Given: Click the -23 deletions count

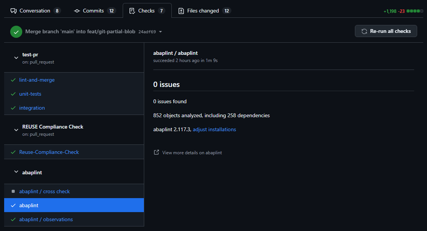Looking at the screenshot, I should pyautogui.click(x=401, y=11).
